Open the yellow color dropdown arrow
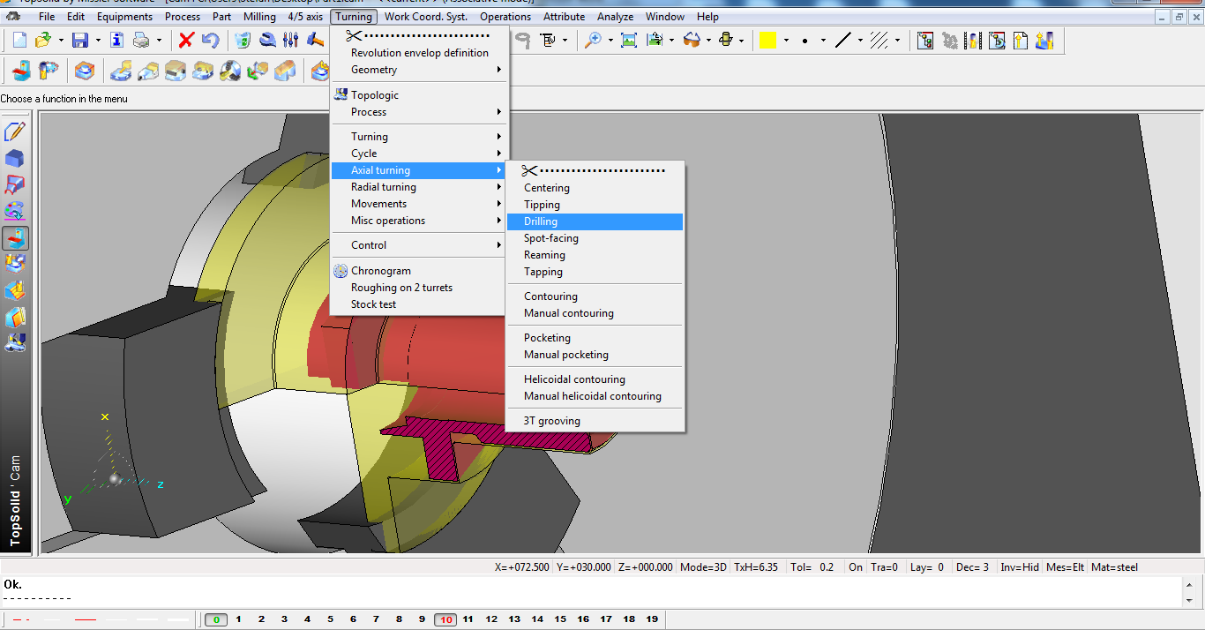The height and width of the screenshot is (630, 1205). pyautogui.click(x=785, y=40)
